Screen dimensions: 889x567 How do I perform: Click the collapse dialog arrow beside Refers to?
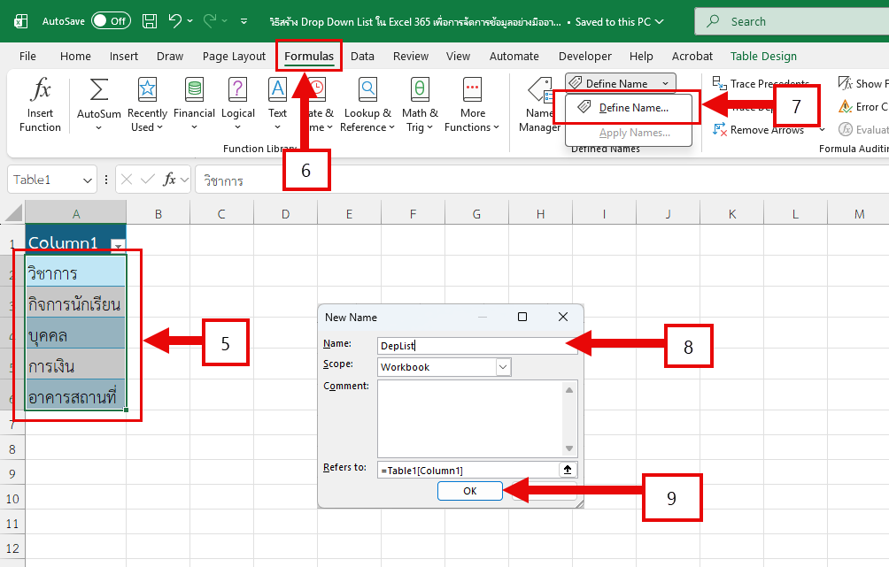pyautogui.click(x=568, y=470)
